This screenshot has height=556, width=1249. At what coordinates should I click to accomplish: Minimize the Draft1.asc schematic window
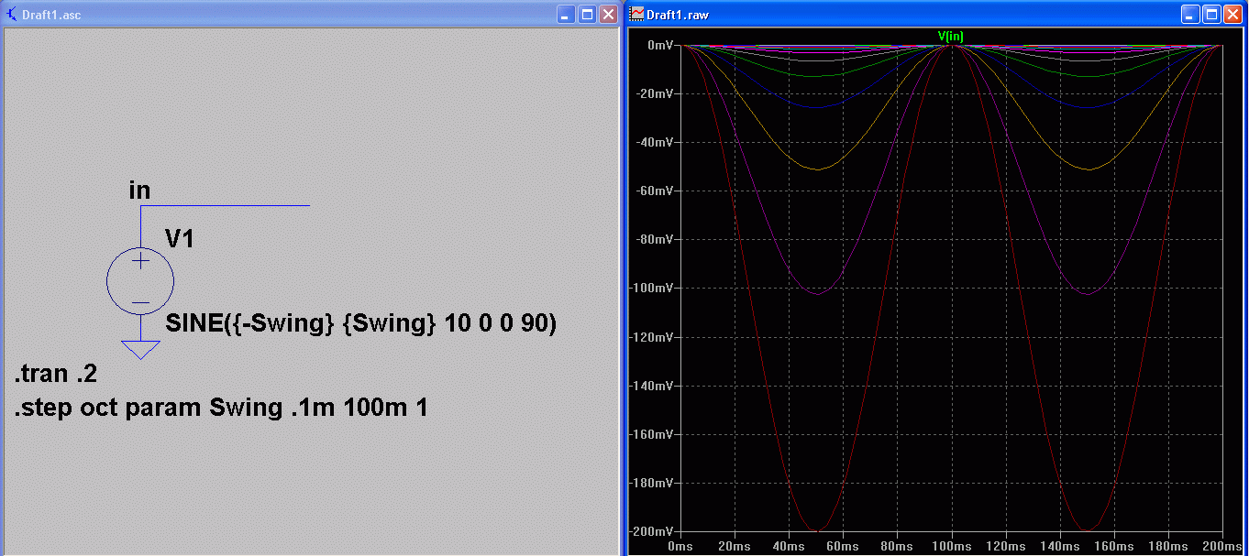click(x=567, y=15)
